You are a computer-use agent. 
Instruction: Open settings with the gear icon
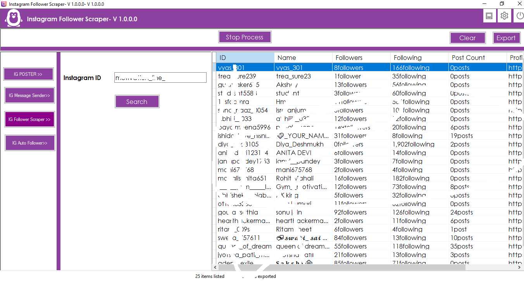504,16
